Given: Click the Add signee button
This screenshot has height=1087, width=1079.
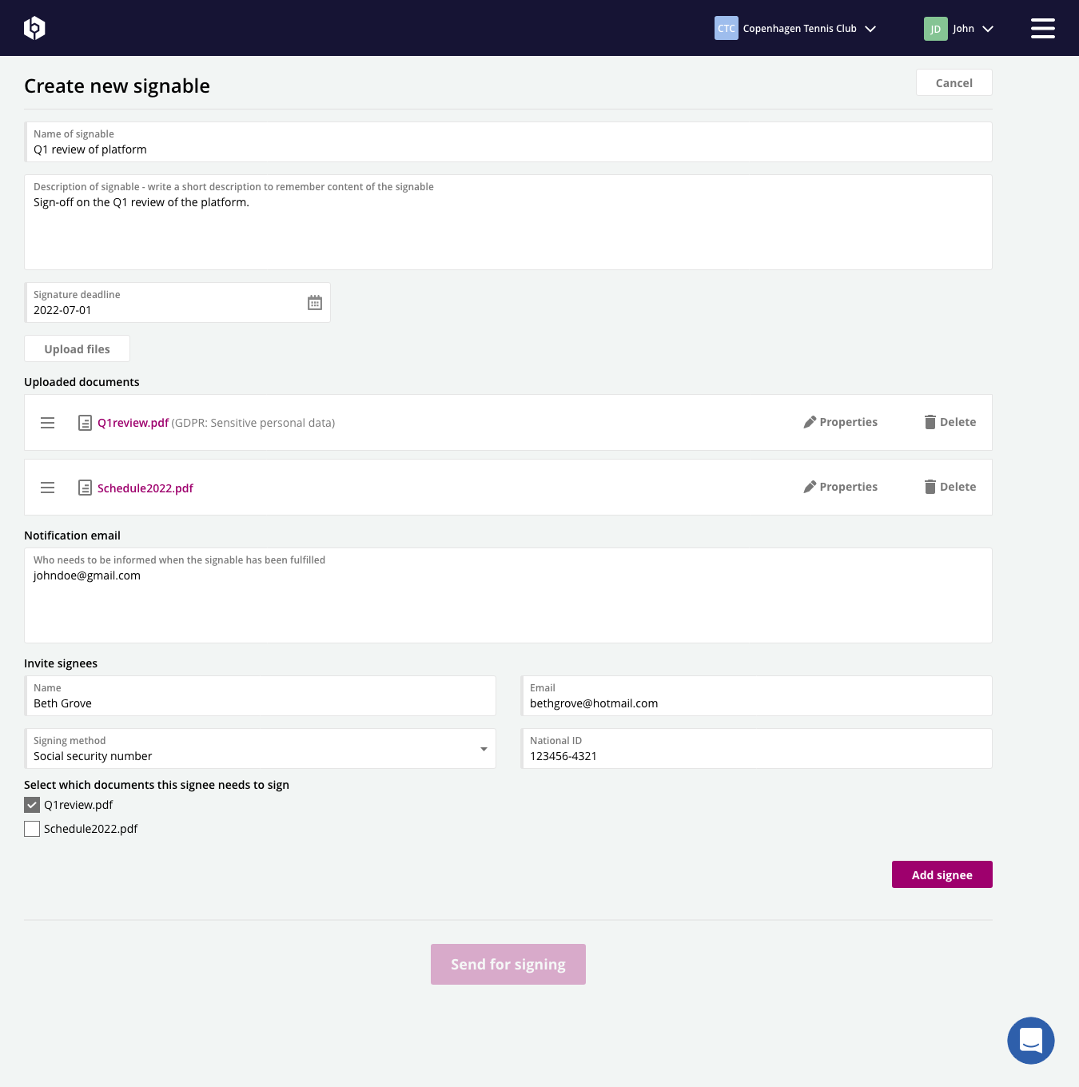Looking at the screenshot, I should point(942,874).
